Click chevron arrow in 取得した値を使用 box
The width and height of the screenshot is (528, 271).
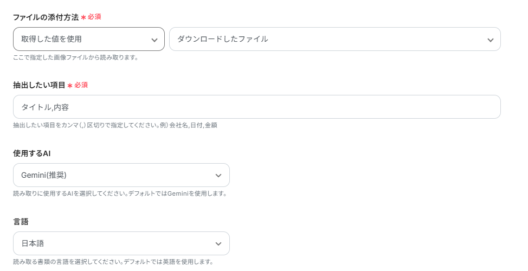tap(154, 40)
